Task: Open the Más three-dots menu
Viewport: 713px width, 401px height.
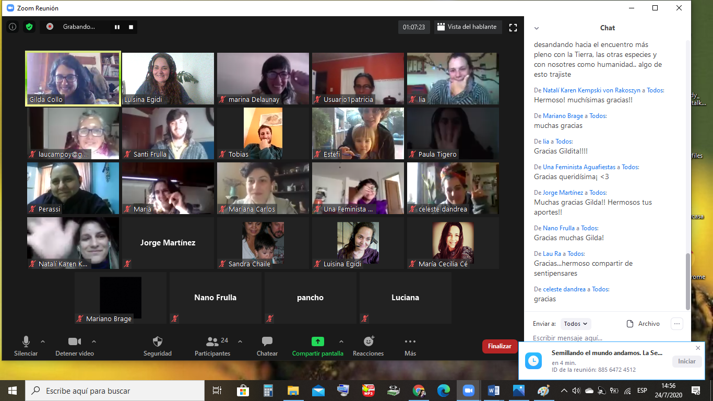Action: pos(410,341)
